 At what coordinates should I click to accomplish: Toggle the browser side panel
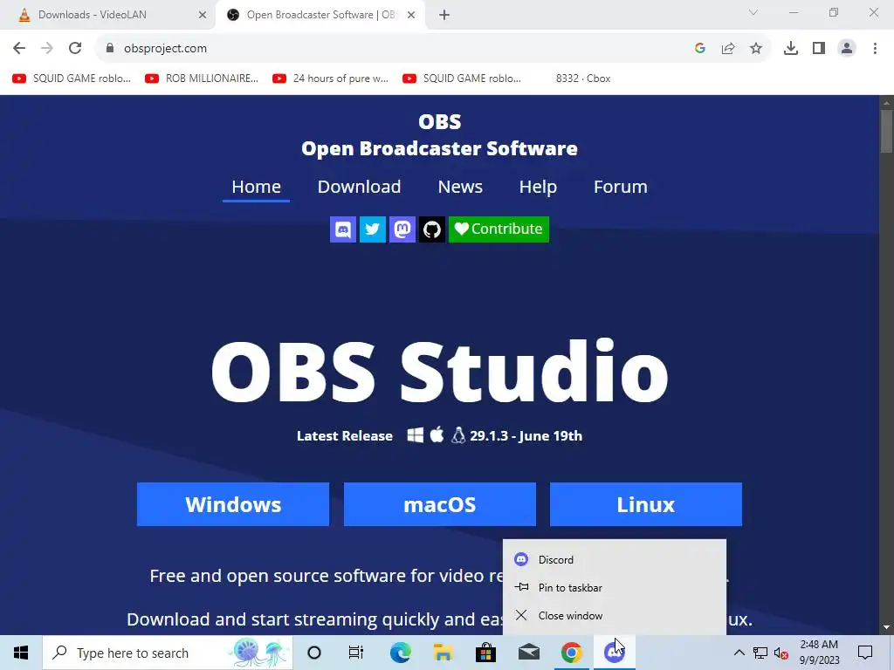pyautogui.click(x=819, y=49)
